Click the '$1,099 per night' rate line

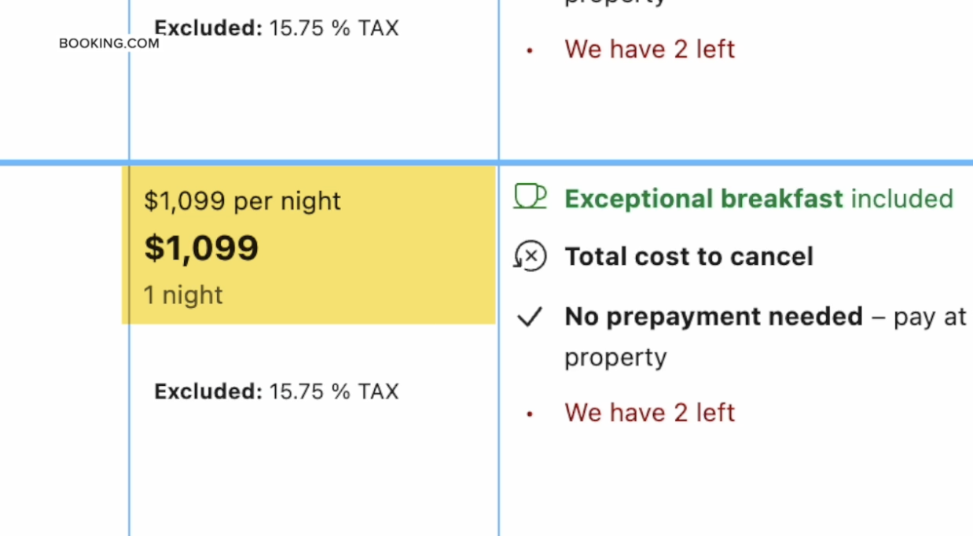(242, 201)
